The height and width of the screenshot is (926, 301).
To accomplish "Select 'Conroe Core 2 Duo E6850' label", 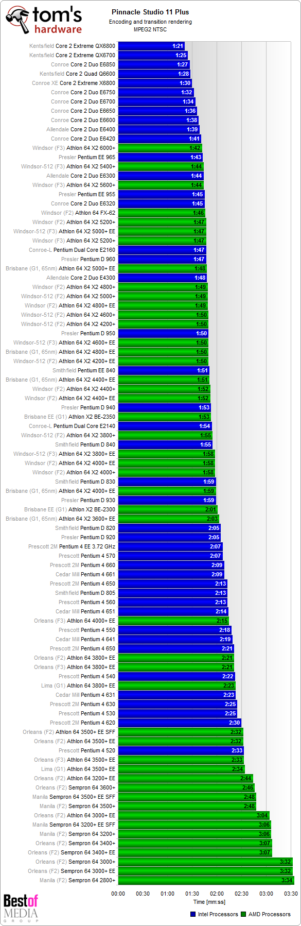I will [83, 64].
